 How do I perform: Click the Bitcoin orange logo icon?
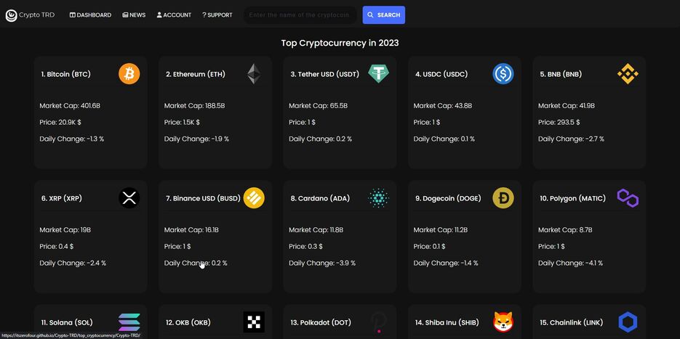129,74
